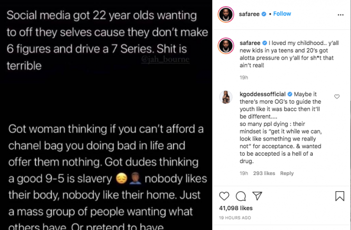Save the post with the bookmark icon

click(x=340, y=196)
